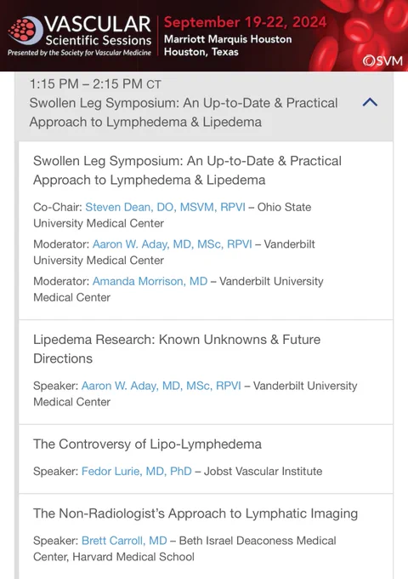Open Steven Dean, DO, MSVM, RPVI profile link
Screen dimensions: 408x579
point(165,207)
